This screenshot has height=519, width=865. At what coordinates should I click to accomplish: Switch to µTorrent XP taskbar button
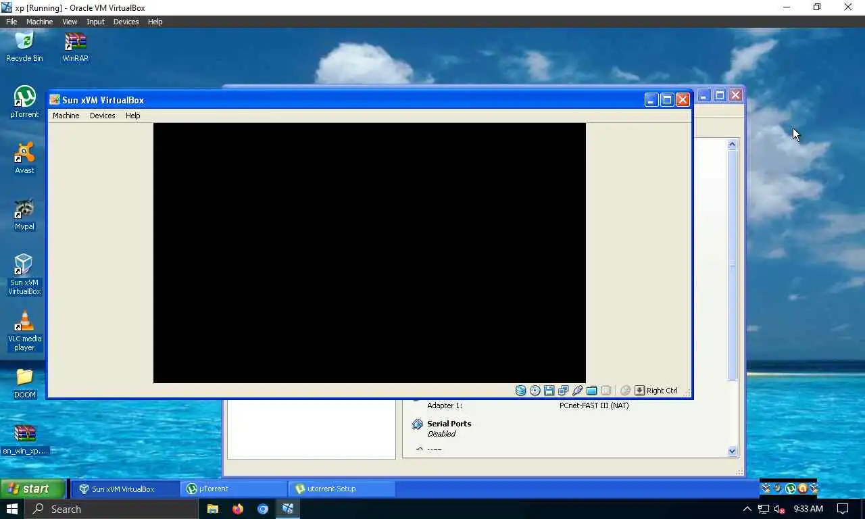tap(234, 489)
